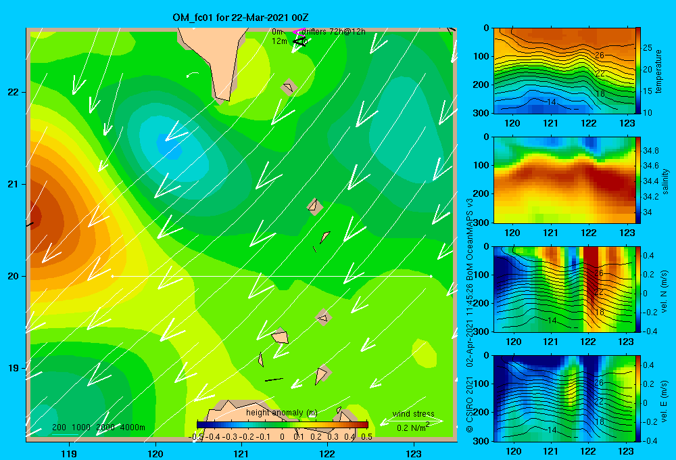
Task: Click the 'wind stress' legend label
Action: [x=414, y=414]
